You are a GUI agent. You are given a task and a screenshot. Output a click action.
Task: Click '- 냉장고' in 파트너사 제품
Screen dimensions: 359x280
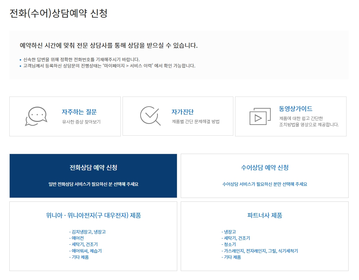(x=229, y=232)
